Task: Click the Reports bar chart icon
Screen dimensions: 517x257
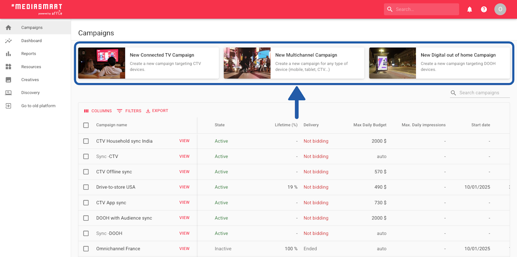Action: click(8, 54)
